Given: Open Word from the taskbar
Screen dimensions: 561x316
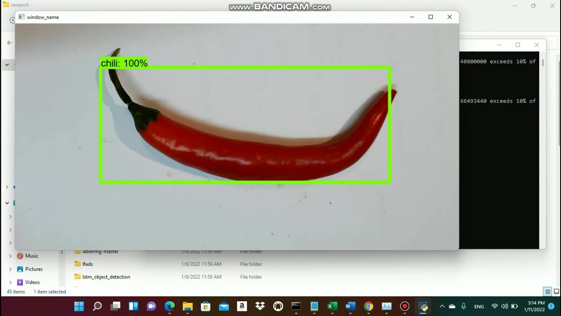Looking at the screenshot, I should (x=350, y=306).
